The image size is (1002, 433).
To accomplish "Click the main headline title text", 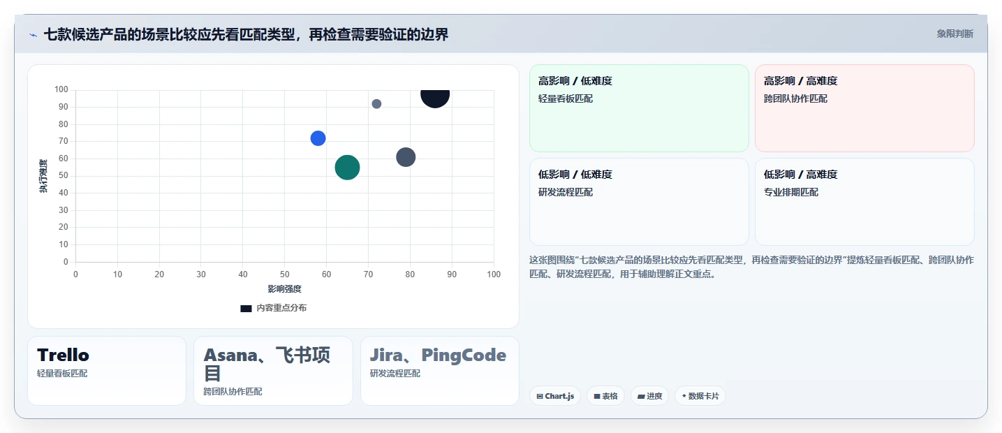I will pyautogui.click(x=246, y=34).
